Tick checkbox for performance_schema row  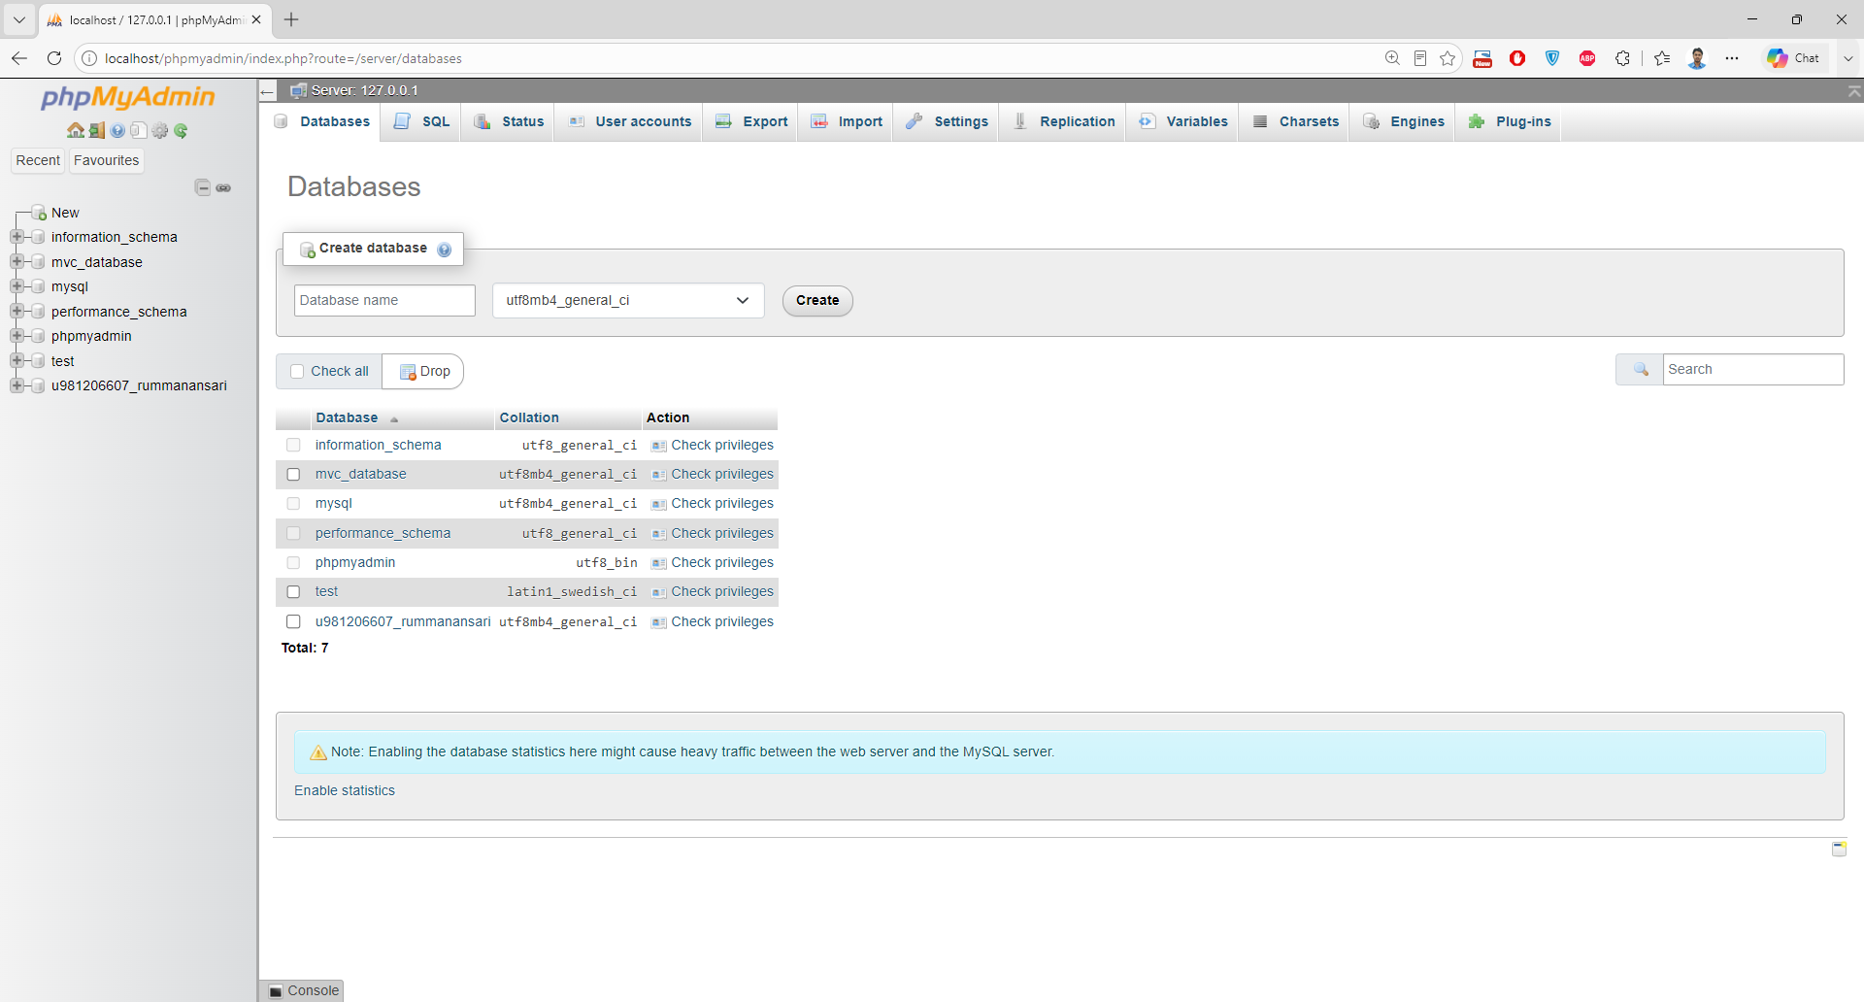pyautogui.click(x=293, y=533)
